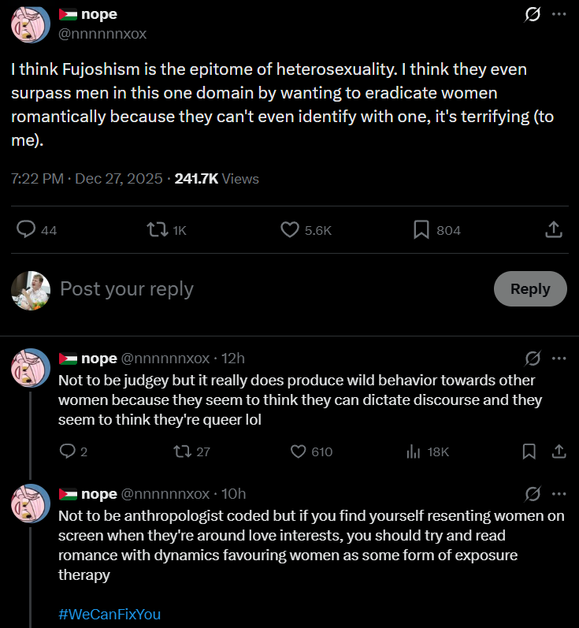
Task: Click the main post author's profile avatar
Action: tap(31, 24)
